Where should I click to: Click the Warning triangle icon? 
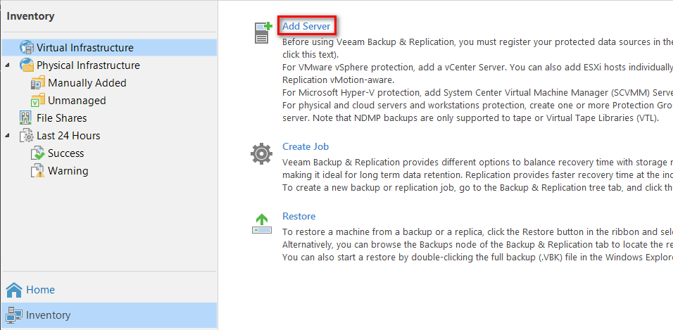click(38, 171)
